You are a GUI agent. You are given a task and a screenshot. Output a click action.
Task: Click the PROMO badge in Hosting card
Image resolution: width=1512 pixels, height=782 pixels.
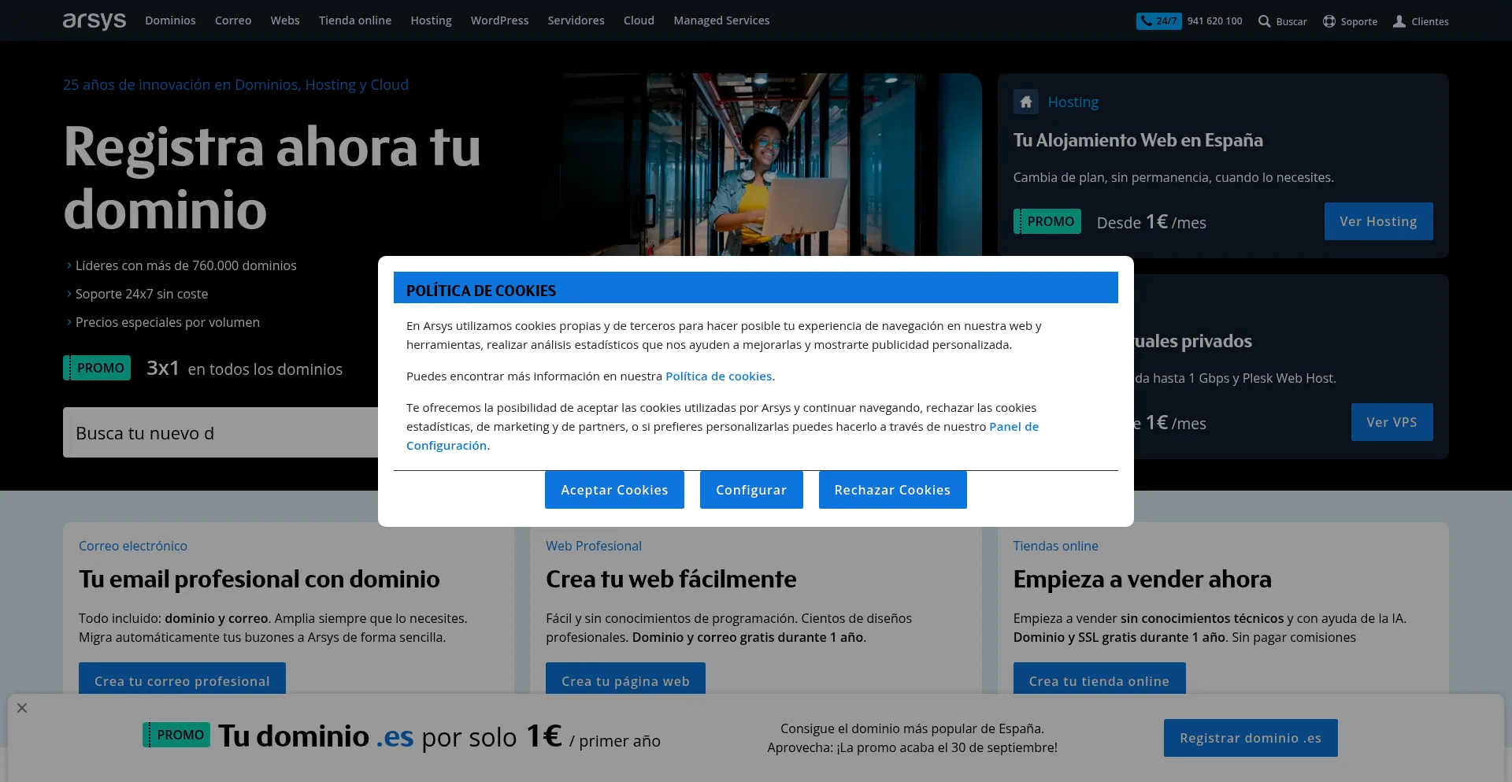pyautogui.click(x=1047, y=221)
